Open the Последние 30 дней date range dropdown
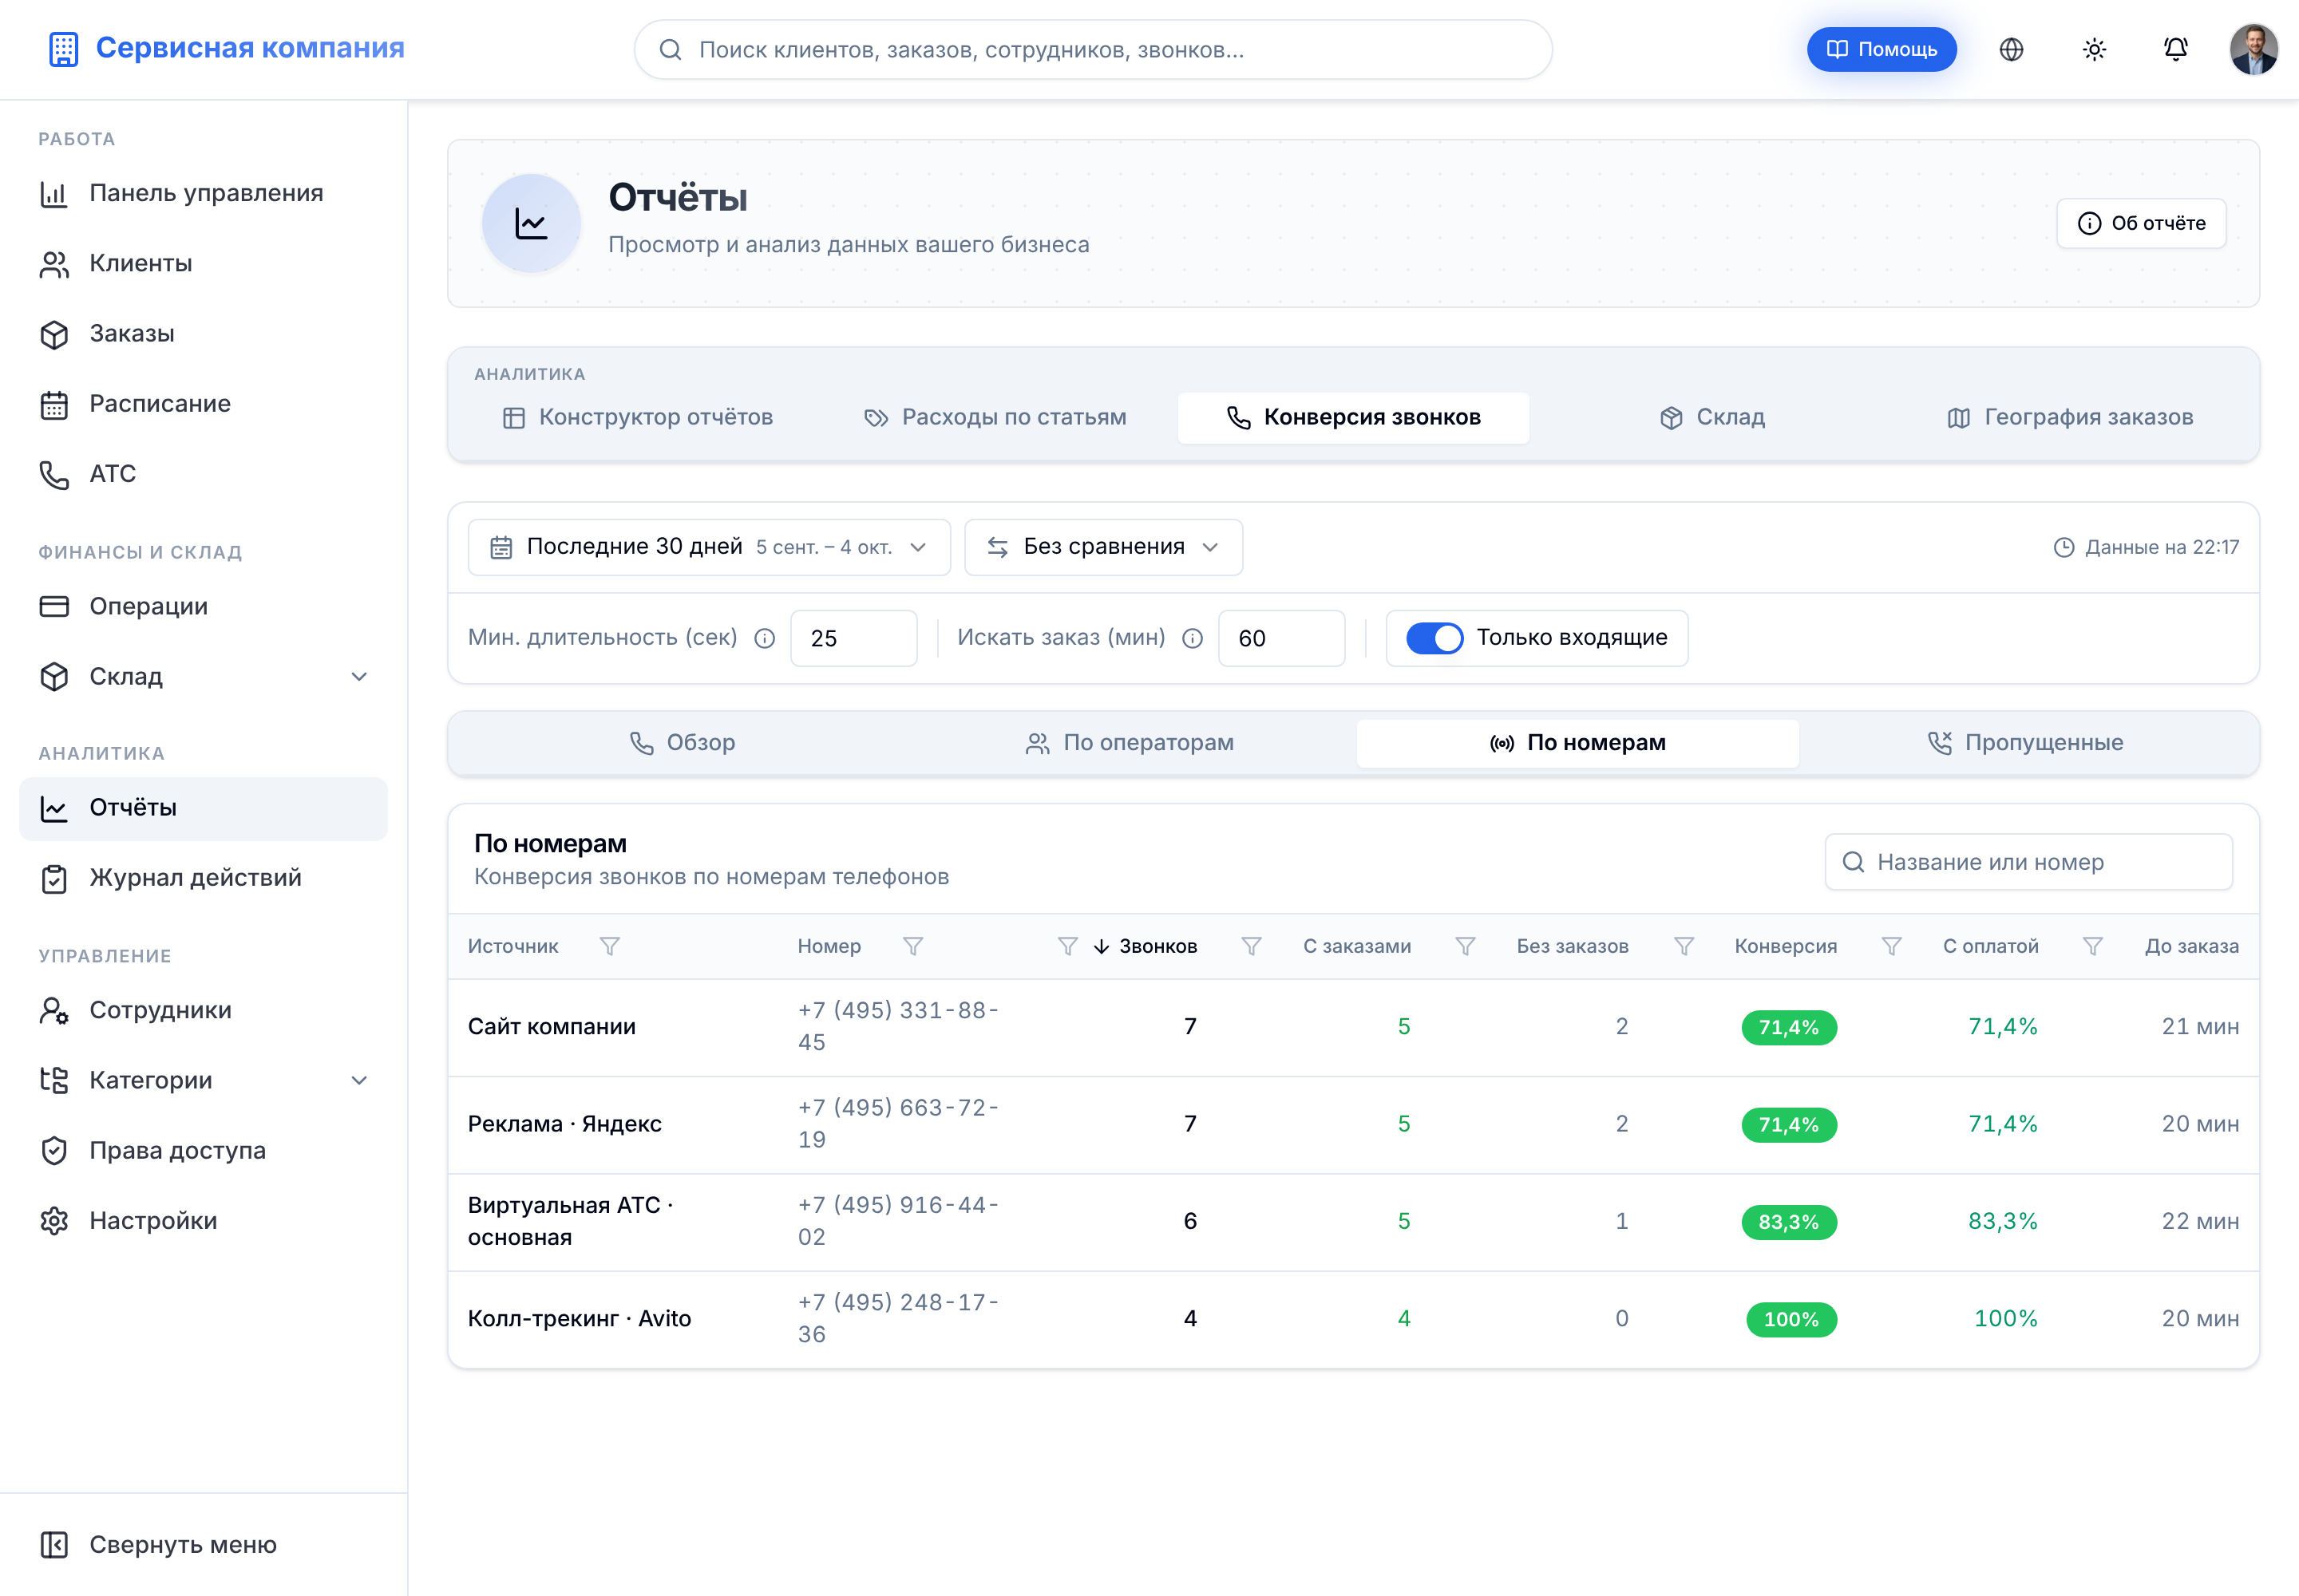Viewport: 2299px width, 1596px height. tap(708, 547)
